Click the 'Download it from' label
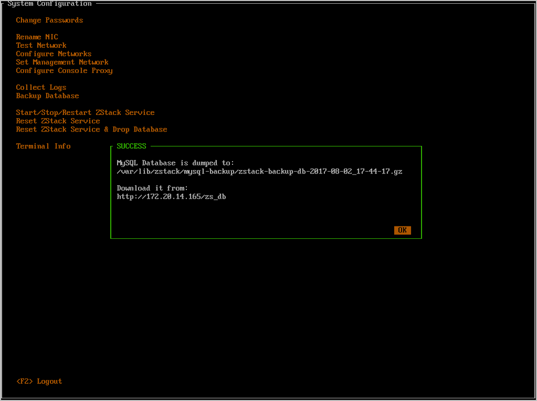537x401 pixels. (x=153, y=188)
